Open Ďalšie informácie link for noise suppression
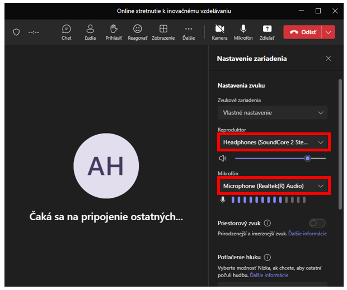This screenshot has width=347, height=290. click(x=269, y=275)
